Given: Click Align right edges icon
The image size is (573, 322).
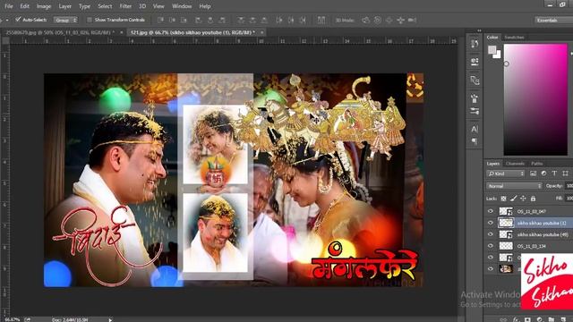Looking at the screenshot, I should click(222, 20).
